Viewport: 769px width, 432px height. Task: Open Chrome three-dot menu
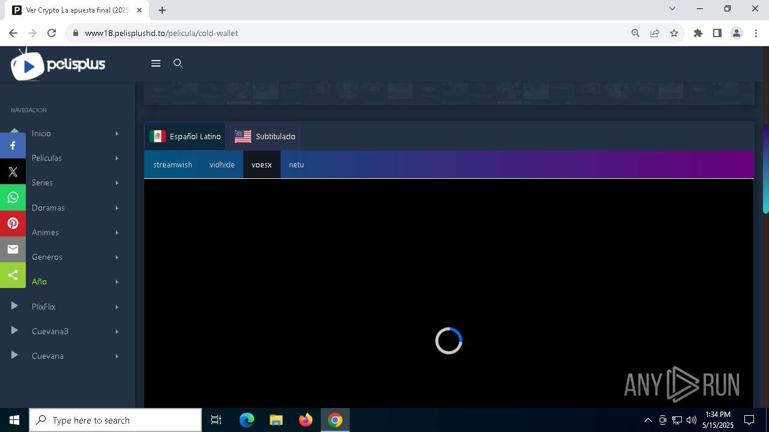coord(756,33)
